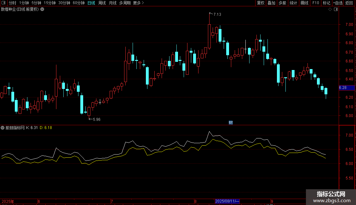
Task: Click the 返回 back button
Action: point(349,3)
